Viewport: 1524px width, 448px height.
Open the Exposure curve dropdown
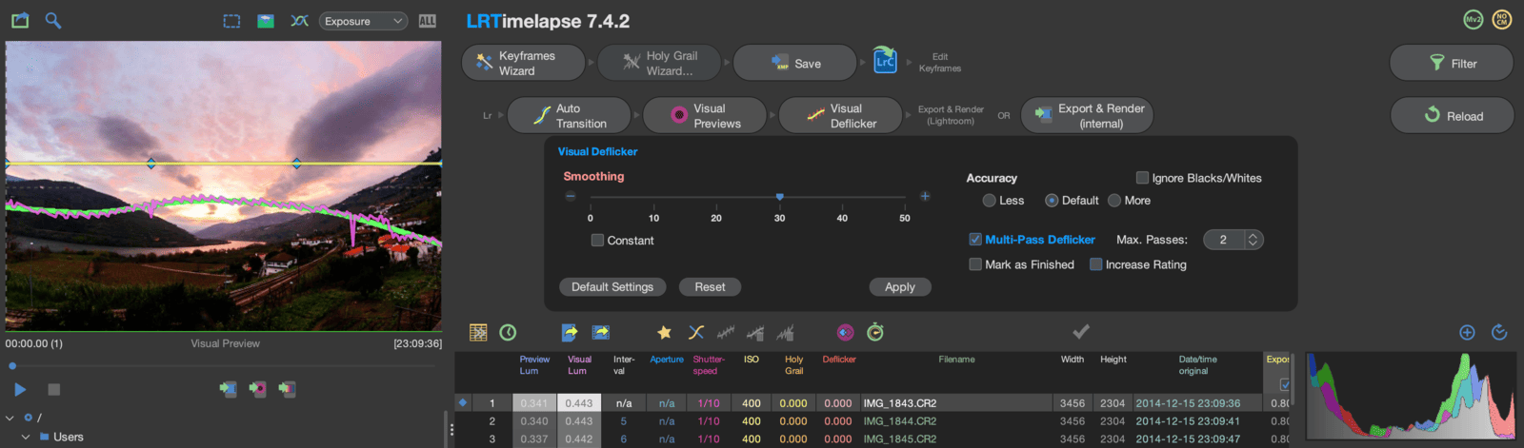point(364,21)
